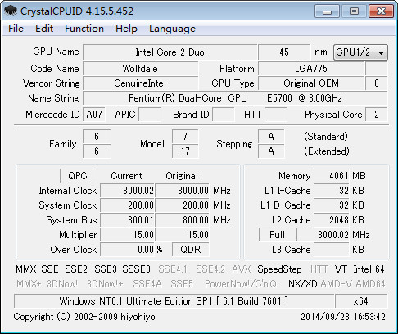Click the Intel 64 feature label
Image resolution: width=398 pixels, height=334 pixels.
(369, 269)
